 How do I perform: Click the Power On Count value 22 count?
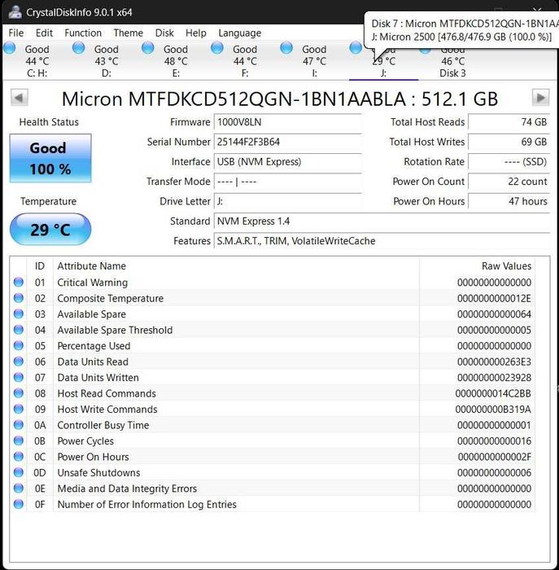click(x=509, y=182)
